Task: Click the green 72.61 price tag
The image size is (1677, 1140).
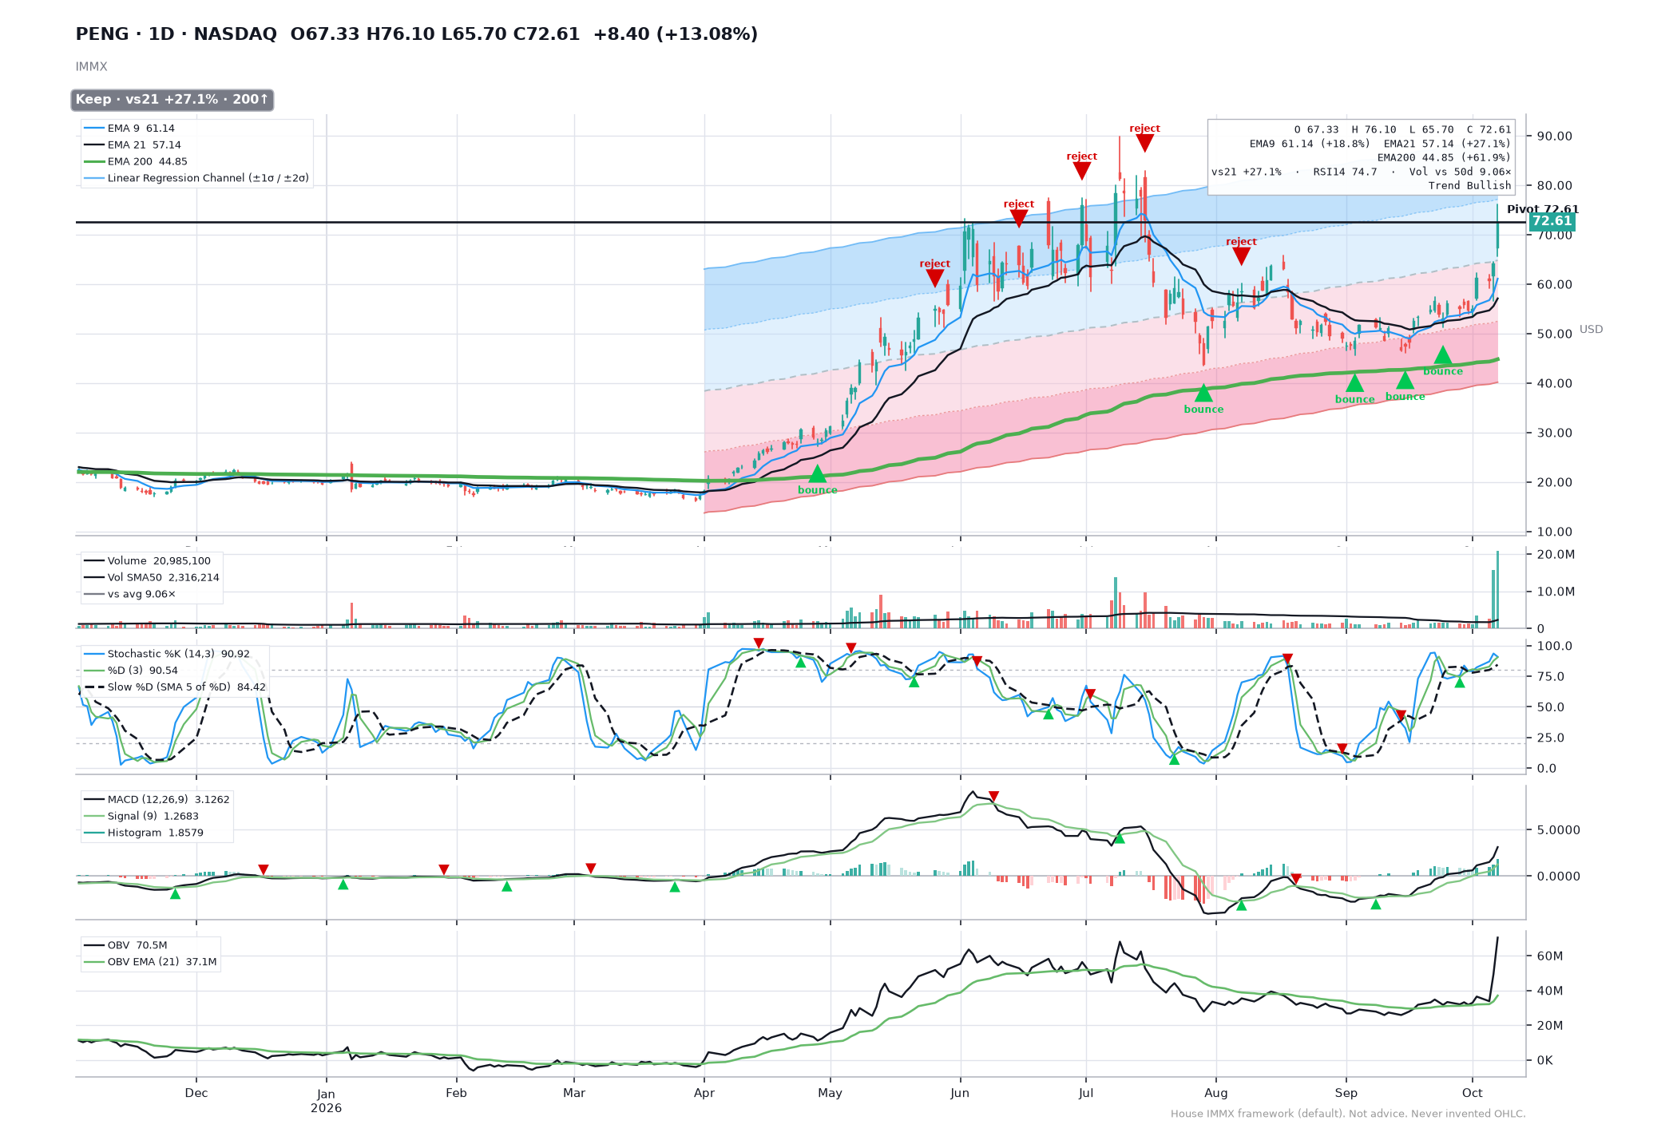Action: [1552, 221]
